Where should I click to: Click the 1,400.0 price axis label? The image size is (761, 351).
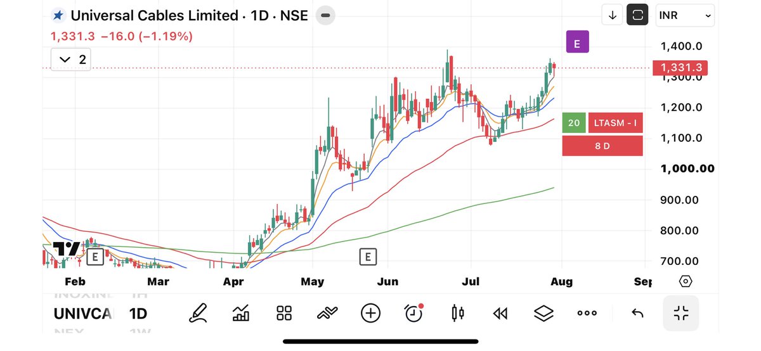[681, 46]
